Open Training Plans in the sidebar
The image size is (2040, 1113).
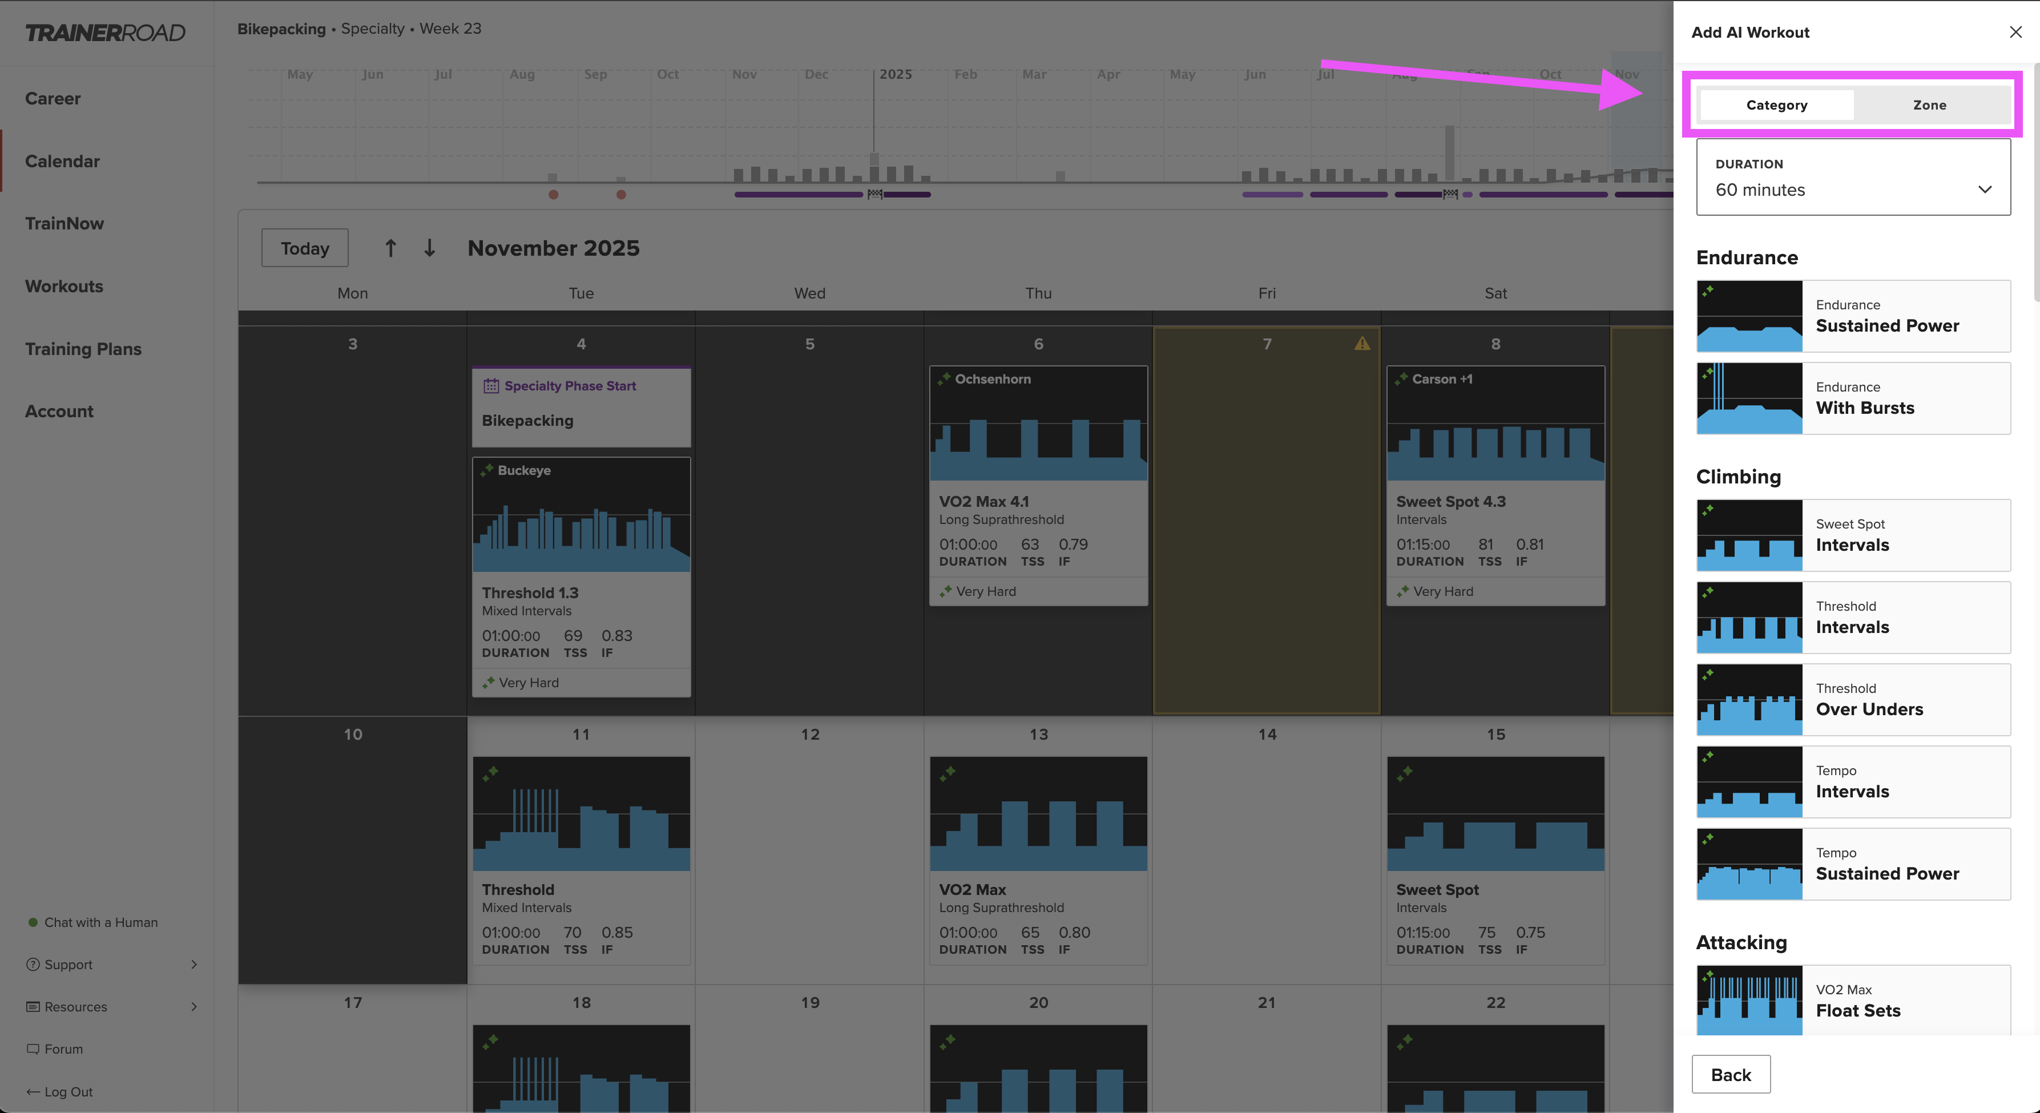click(83, 349)
